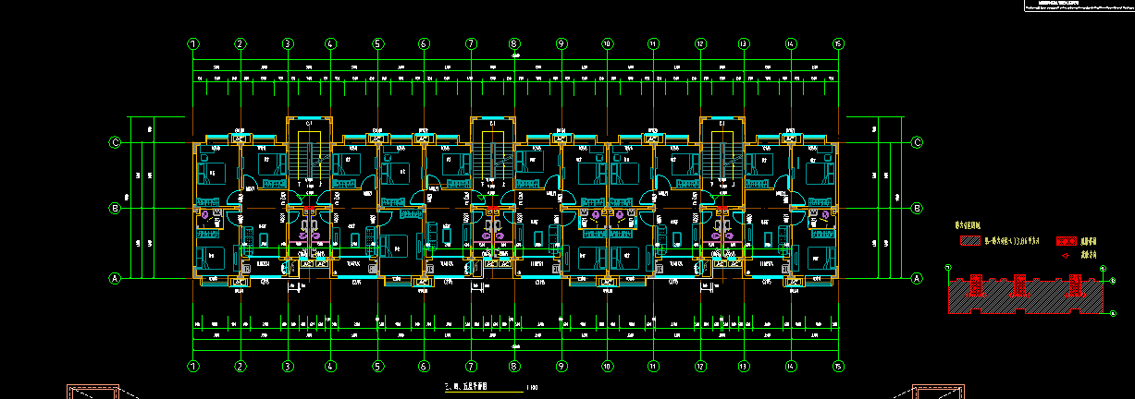Click grid axis bubble 1 in top row
Image resolution: width=1135 pixels, height=399 pixels.
(x=192, y=43)
